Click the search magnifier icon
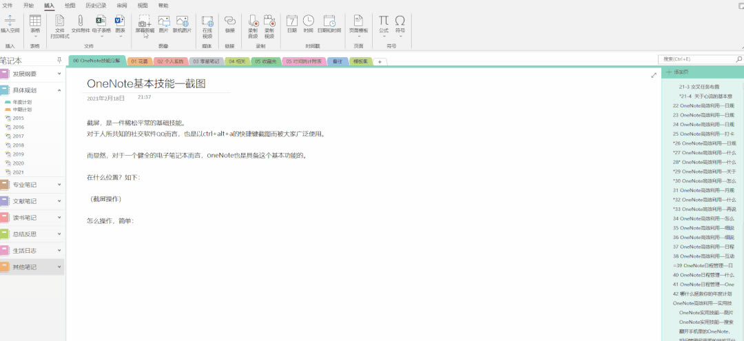 tap(738, 59)
